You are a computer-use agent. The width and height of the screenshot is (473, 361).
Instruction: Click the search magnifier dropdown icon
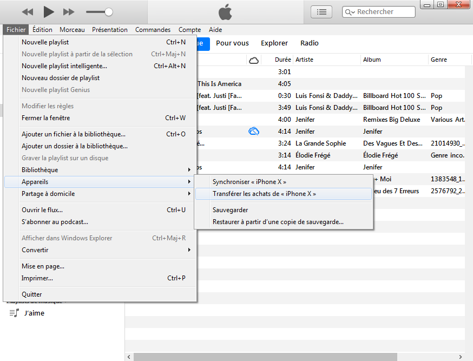click(350, 12)
